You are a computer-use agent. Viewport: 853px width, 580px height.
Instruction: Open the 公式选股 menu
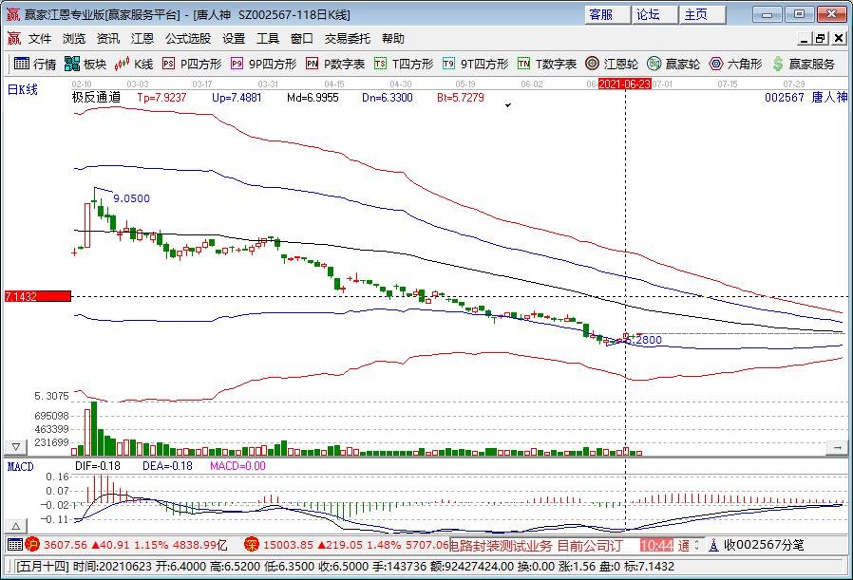(188, 39)
